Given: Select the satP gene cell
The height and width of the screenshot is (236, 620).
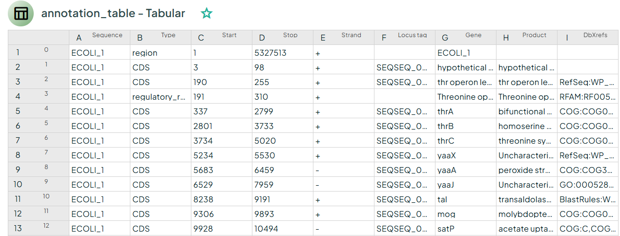Looking at the screenshot, I should pyautogui.click(x=466, y=229).
